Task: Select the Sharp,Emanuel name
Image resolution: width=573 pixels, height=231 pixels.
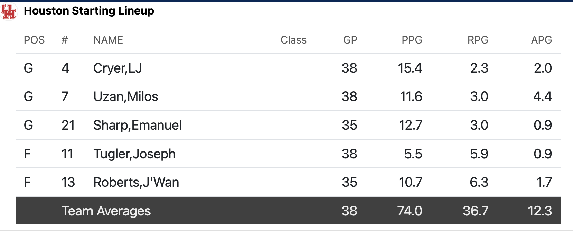Action: (x=137, y=125)
